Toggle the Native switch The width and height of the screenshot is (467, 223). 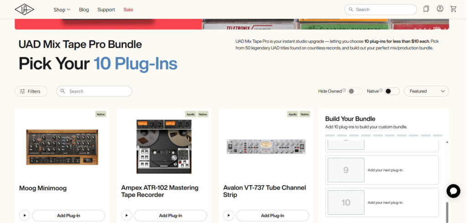tap(392, 91)
